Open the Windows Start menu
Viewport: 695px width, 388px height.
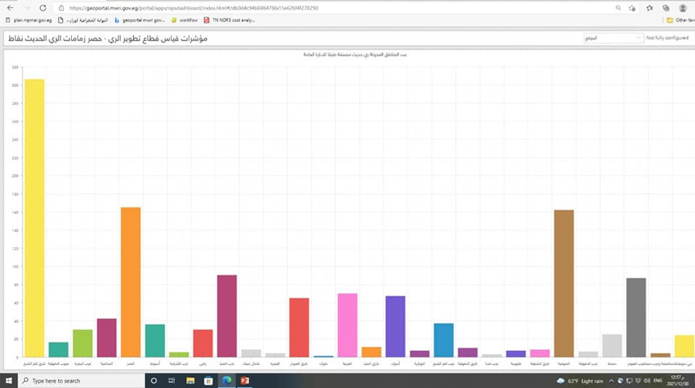click(x=10, y=380)
